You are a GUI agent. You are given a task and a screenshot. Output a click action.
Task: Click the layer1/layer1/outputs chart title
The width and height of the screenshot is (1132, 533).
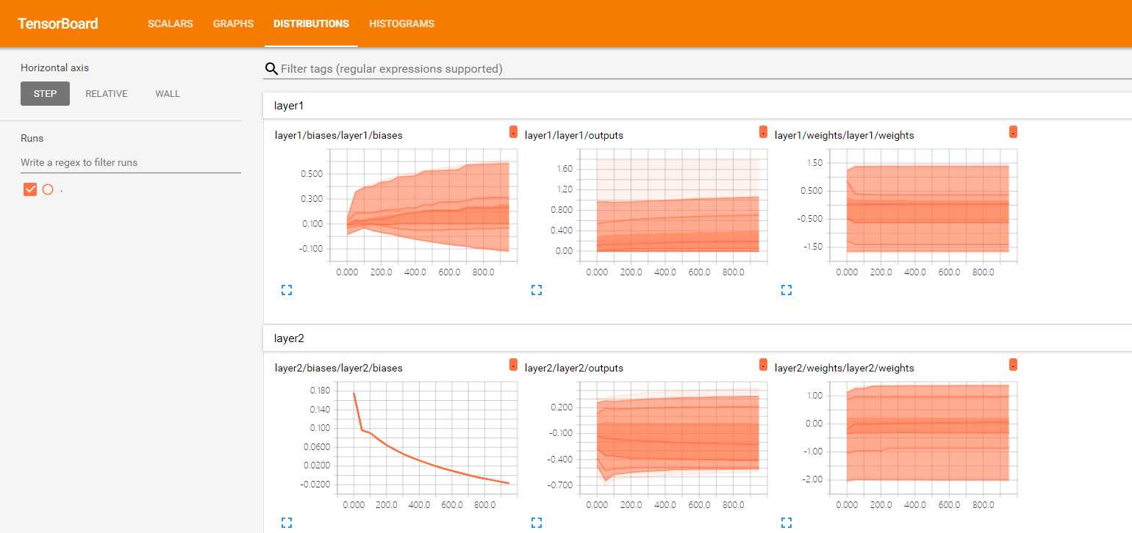tap(574, 135)
